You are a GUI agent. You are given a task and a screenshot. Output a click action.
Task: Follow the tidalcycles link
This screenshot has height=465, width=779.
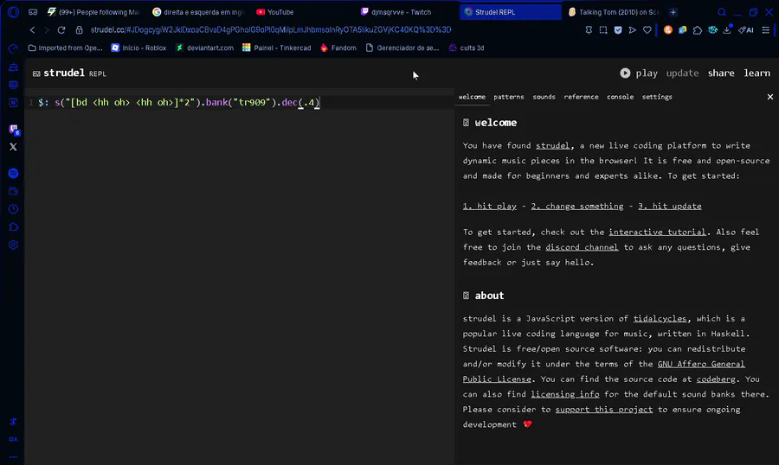tap(660, 319)
